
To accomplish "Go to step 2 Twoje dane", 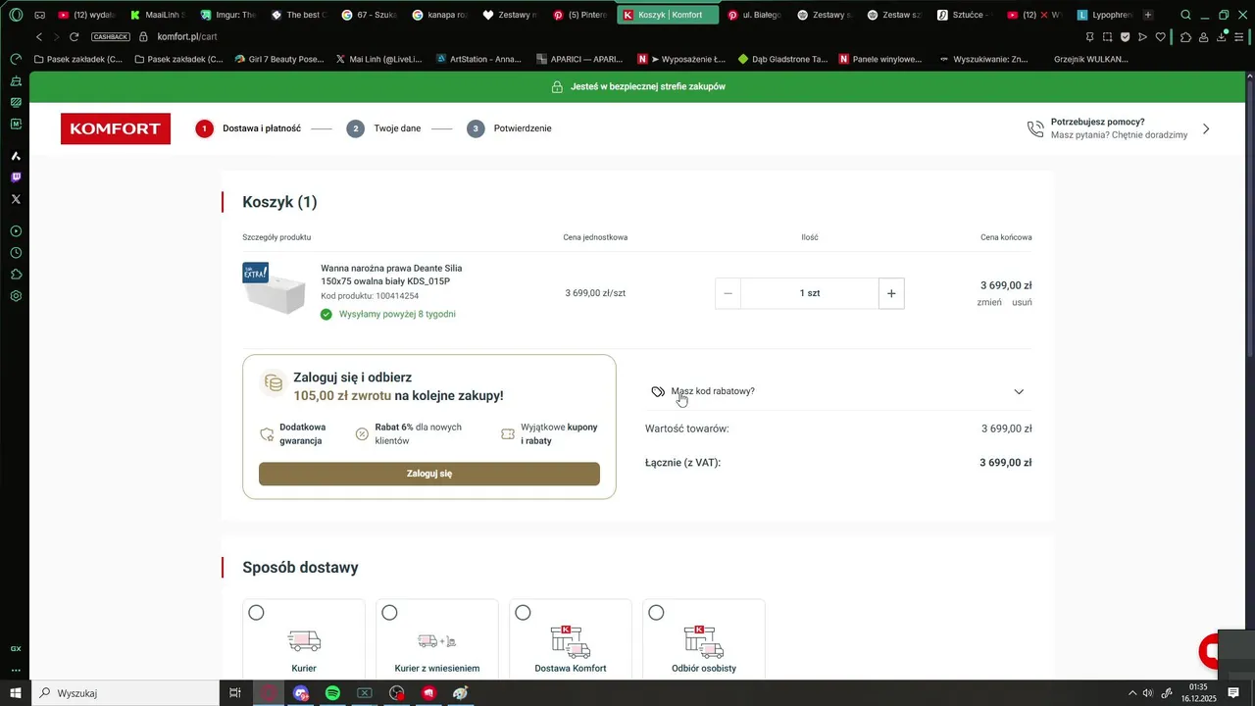I will click(384, 128).
